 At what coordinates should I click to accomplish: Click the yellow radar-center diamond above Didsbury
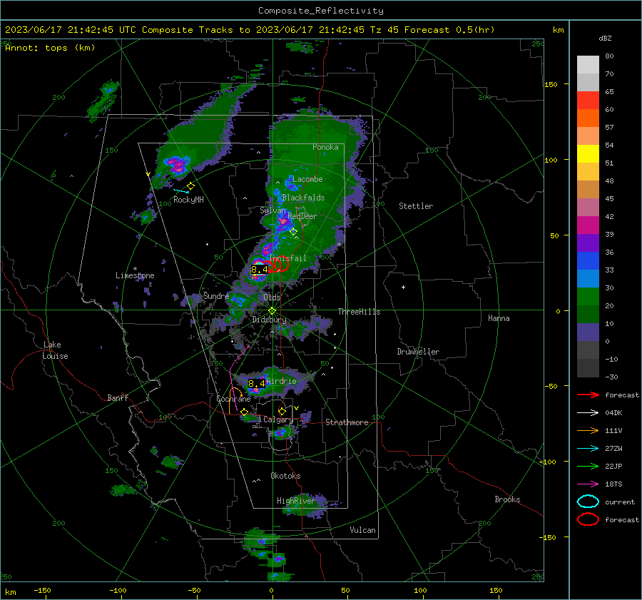pyautogui.click(x=272, y=311)
